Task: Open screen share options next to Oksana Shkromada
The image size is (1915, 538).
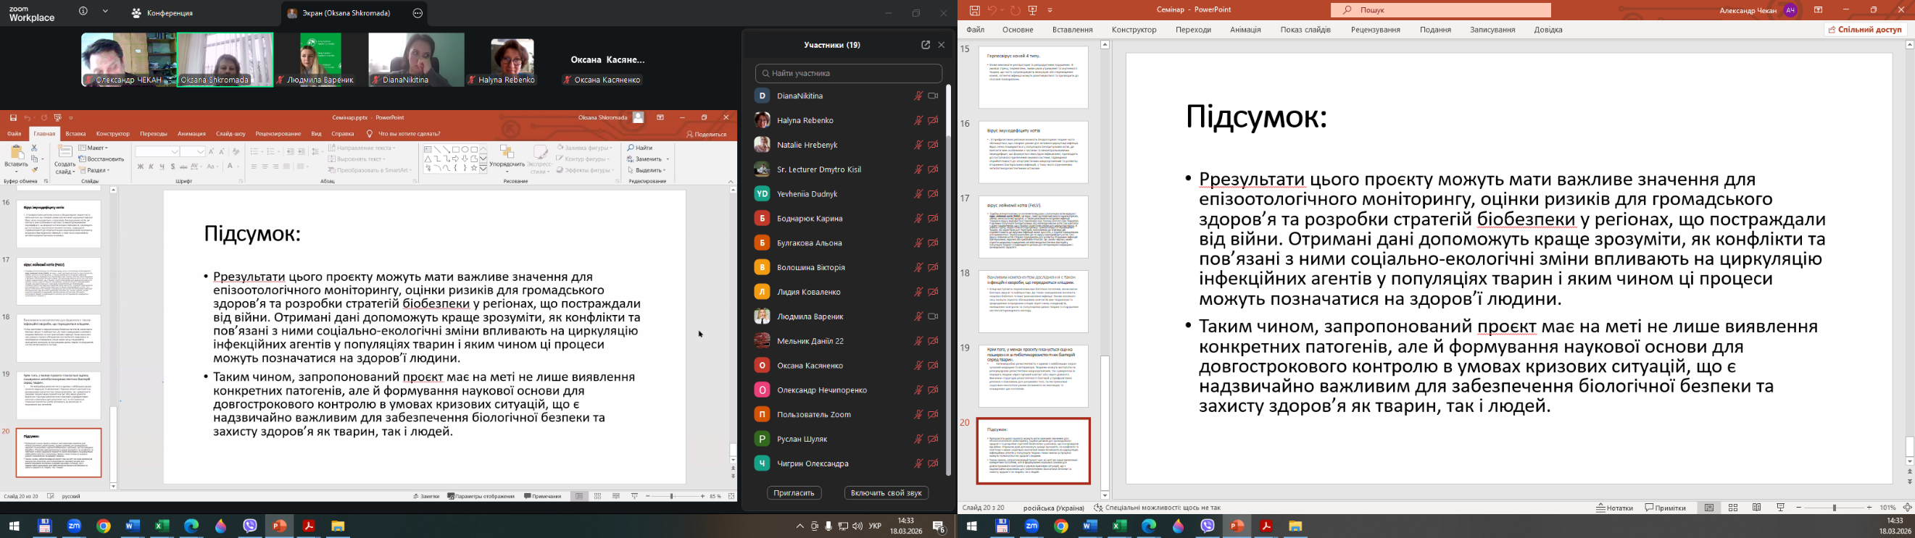Action: pos(418,13)
